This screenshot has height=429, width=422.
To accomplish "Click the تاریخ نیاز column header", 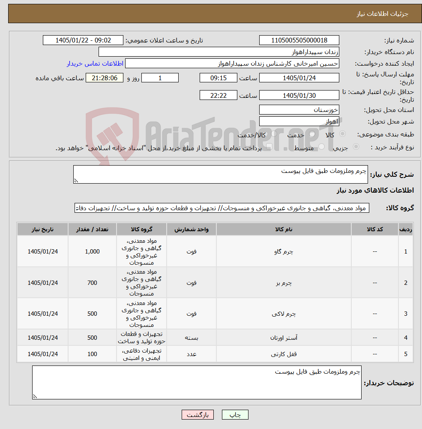I will point(43,229).
